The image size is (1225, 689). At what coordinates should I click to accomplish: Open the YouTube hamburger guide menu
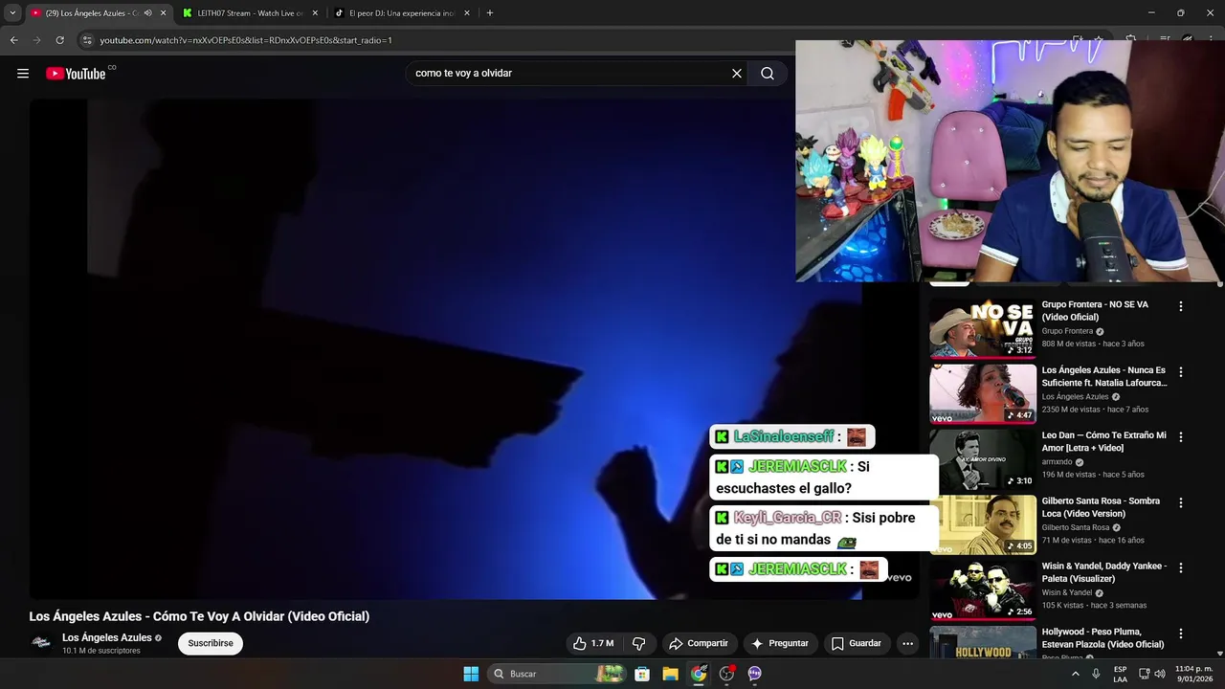tap(23, 74)
